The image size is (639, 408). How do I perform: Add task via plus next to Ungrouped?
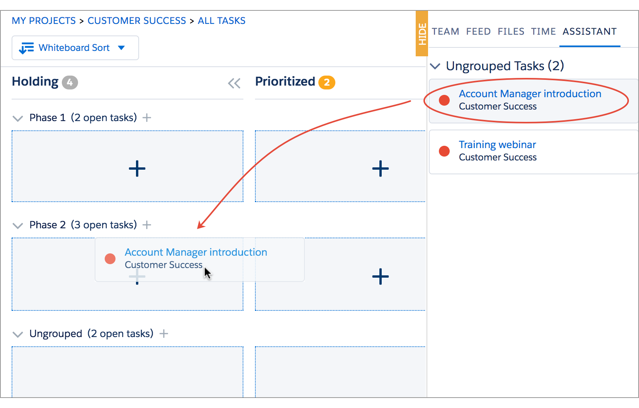[x=164, y=334]
